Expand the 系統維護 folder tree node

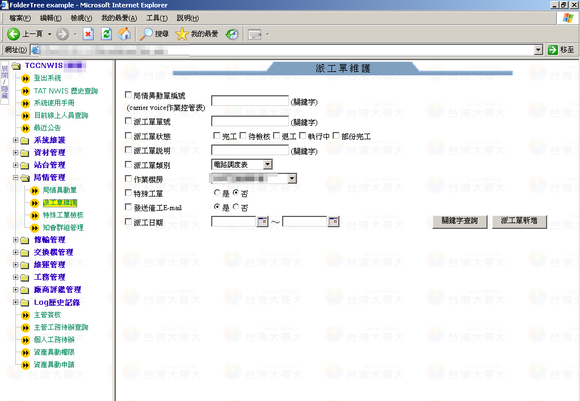click(16, 140)
